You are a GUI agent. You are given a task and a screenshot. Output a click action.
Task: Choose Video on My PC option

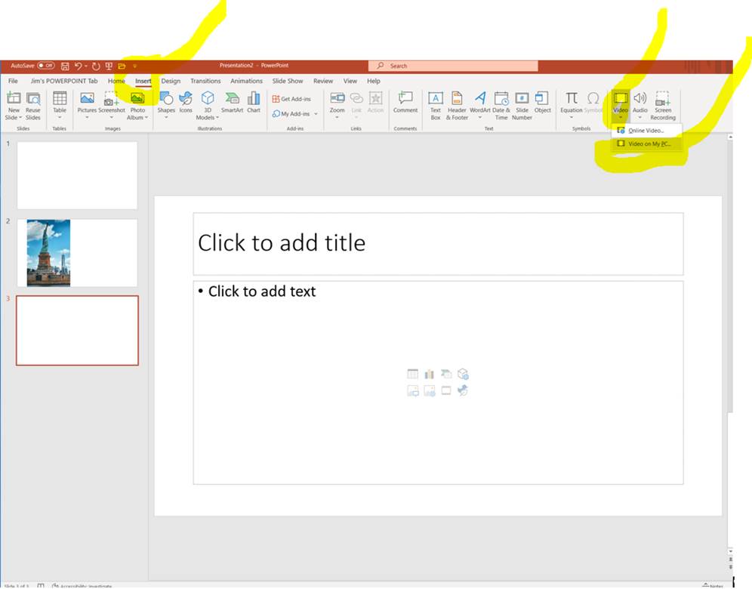point(649,143)
